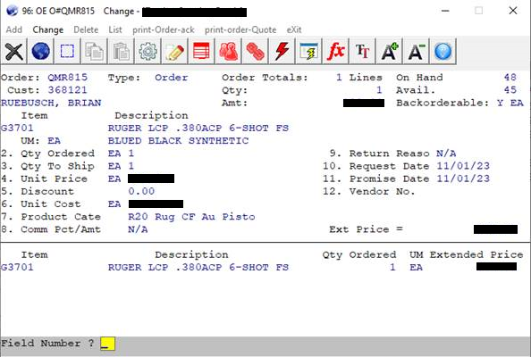This screenshot has width=531, height=357.
Task: Open the red list table icon
Action: click(x=201, y=52)
